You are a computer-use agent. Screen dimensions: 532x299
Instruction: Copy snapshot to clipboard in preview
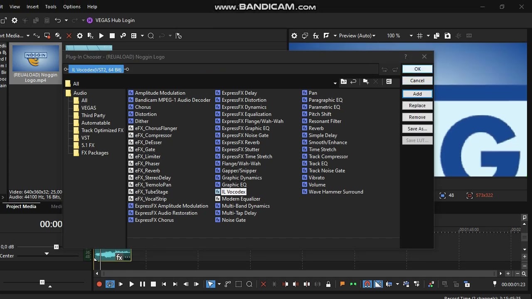coord(436,36)
